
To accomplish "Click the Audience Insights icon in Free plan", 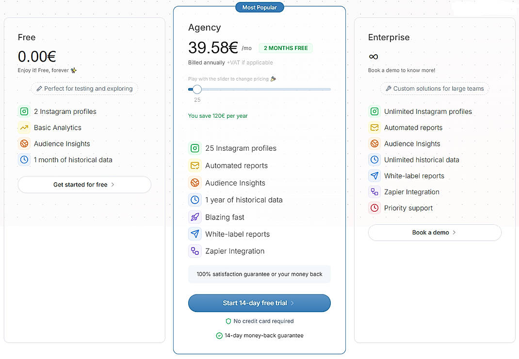I will click(24, 144).
